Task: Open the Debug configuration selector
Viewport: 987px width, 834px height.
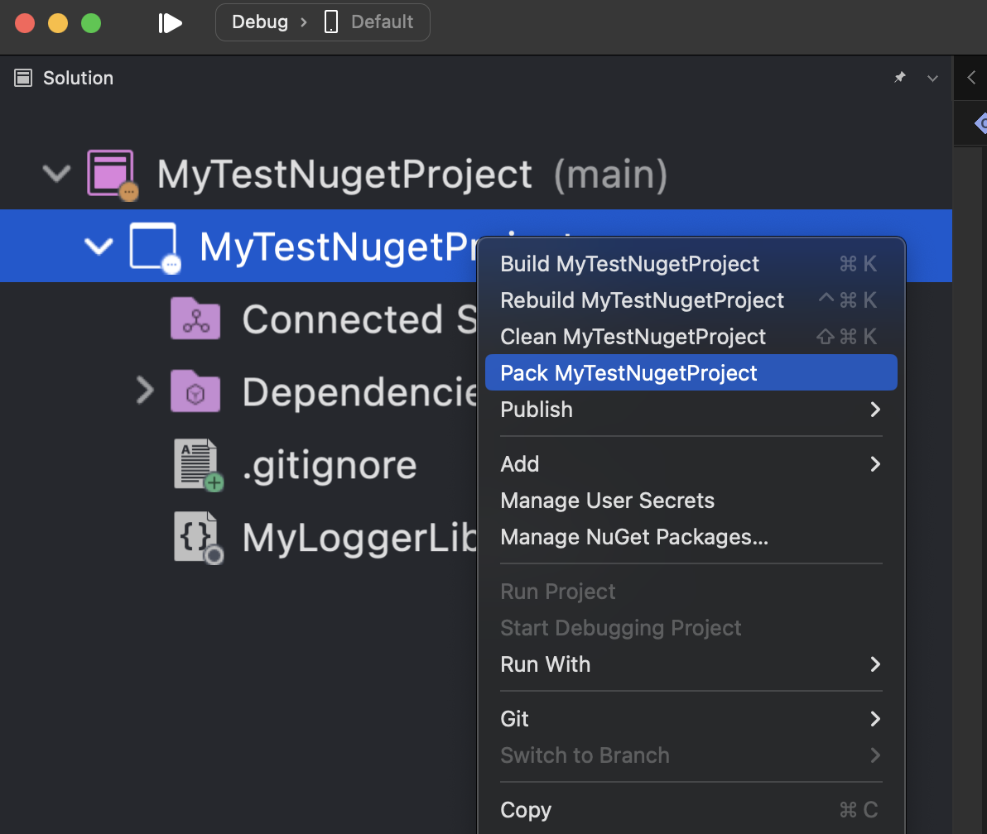Action: (x=259, y=22)
